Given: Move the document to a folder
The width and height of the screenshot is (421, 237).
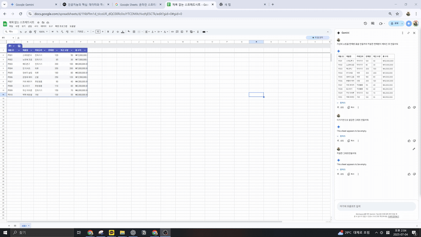Looking at the screenshot, I should 43,22.
